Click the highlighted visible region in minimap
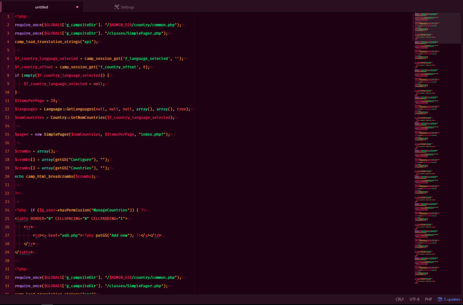The height and width of the screenshot is (305, 463). pyautogui.click(x=437, y=28)
